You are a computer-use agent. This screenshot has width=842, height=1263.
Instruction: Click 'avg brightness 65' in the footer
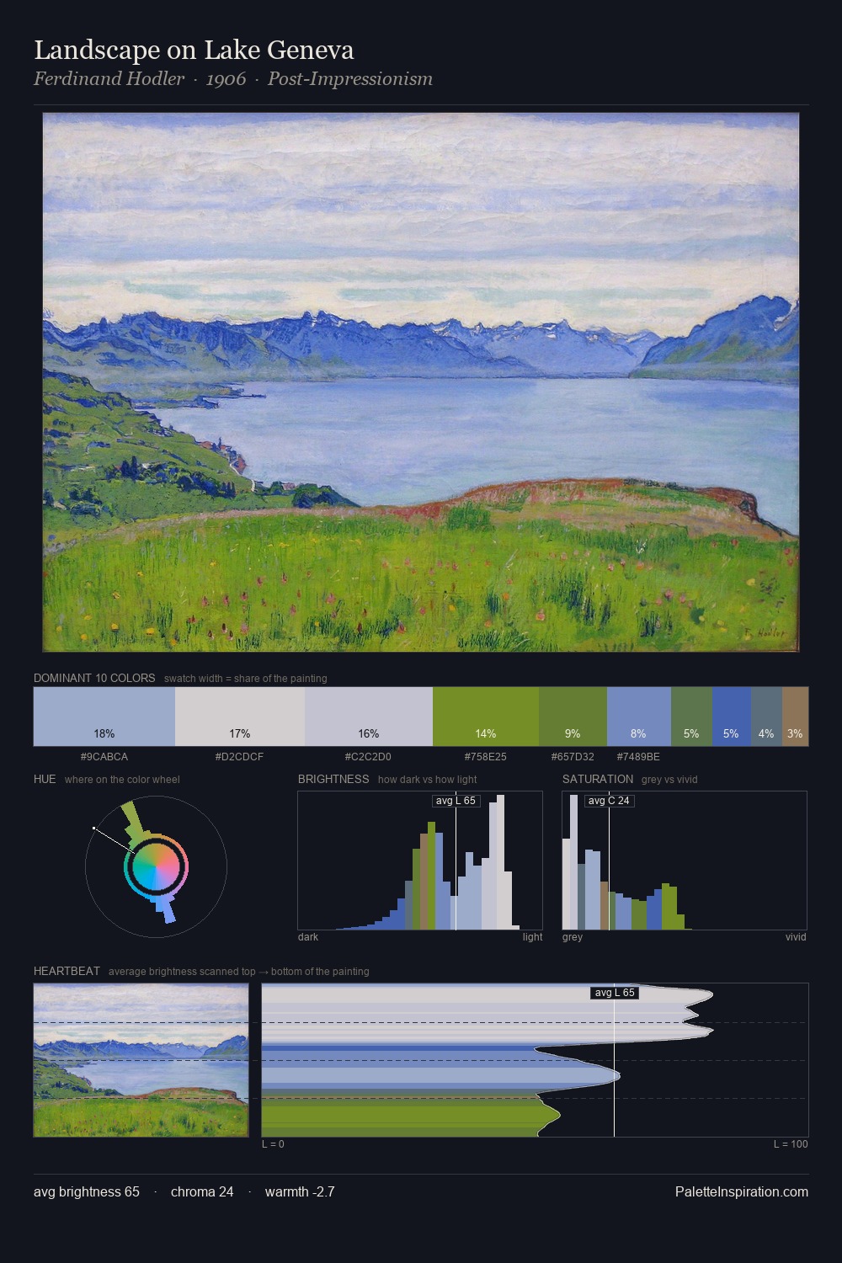pyautogui.click(x=87, y=1191)
